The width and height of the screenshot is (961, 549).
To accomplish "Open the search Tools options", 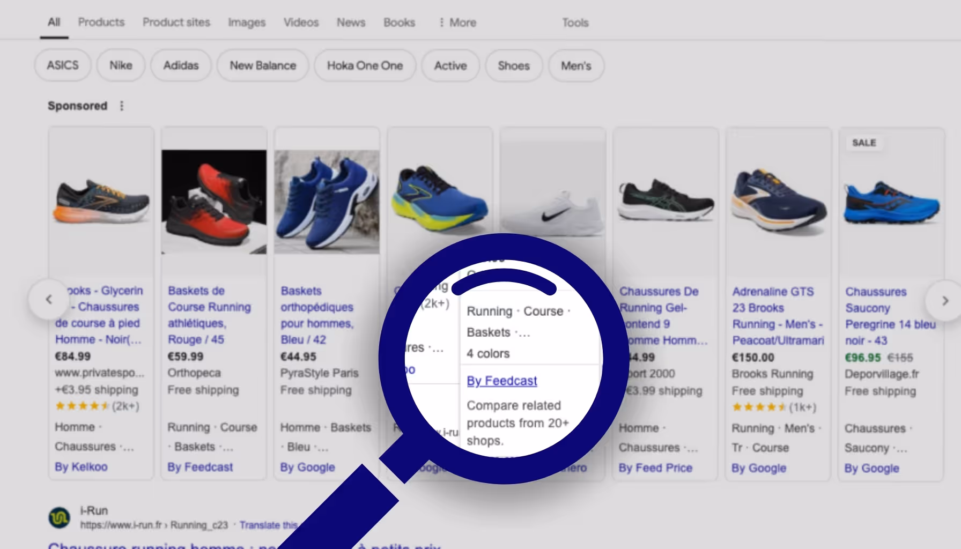I will 575,23.
